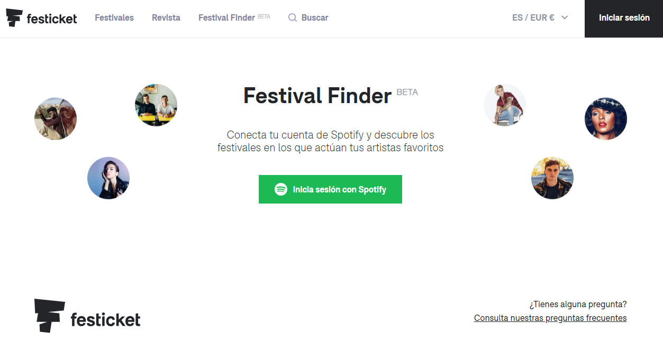This screenshot has height=350, width=663.
Task: Follow the preguntas frecuentes link
Action: coord(550,318)
